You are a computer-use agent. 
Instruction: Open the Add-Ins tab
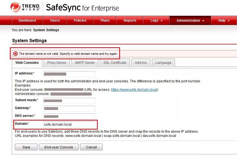(x=141, y=63)
